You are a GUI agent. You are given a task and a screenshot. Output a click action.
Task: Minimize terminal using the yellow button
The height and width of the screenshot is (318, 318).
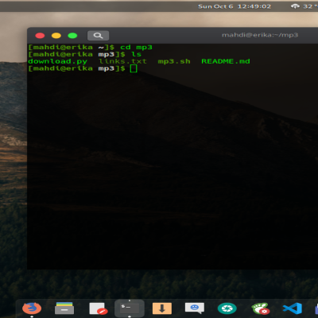coord(56,36)
